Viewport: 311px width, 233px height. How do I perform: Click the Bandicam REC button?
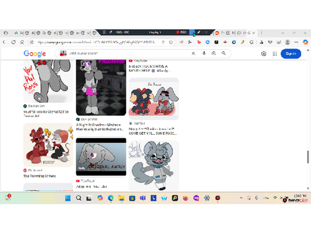pyautogui.click(x=181, y=32)
